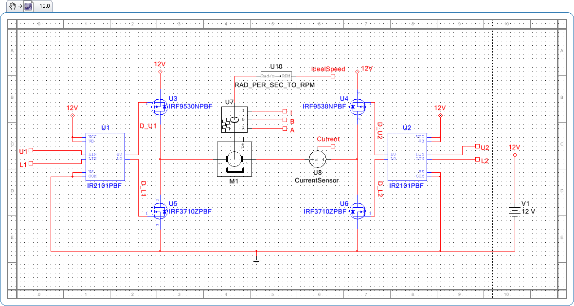Open the 12.0 tab
This screenshot has height=306, width=574.
coord(45,6)
